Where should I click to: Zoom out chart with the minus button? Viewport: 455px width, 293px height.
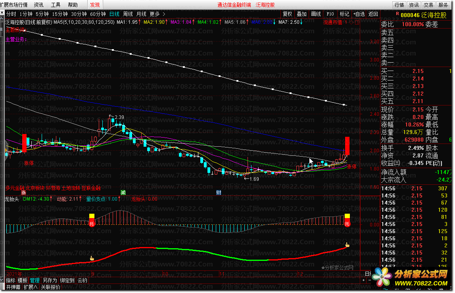[369, 280]
